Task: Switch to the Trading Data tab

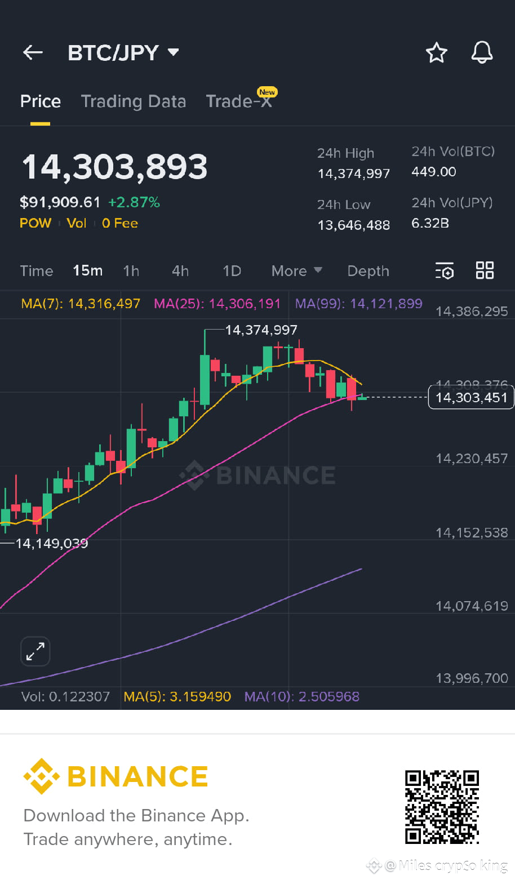Action: click(x=134, y=101)
